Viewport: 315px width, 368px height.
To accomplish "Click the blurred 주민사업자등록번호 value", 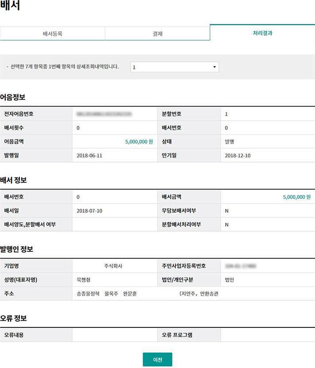I will point(241,266).
